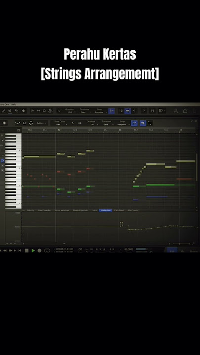Toggle the blue Snap button in editor toolbar
Viewport: 200px width, 355px height.
134,123
